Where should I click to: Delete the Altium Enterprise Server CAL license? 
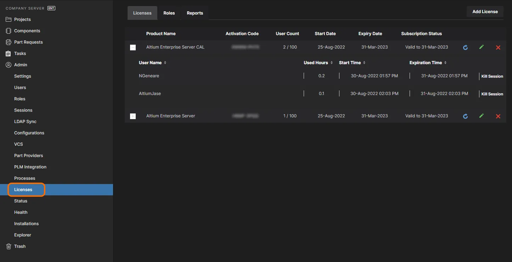coord(498,47)
